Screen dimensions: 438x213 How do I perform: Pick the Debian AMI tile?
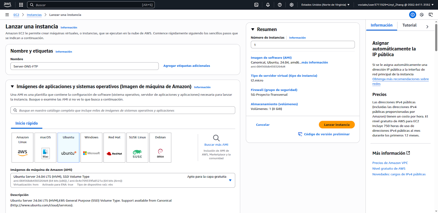click(160, 148)
